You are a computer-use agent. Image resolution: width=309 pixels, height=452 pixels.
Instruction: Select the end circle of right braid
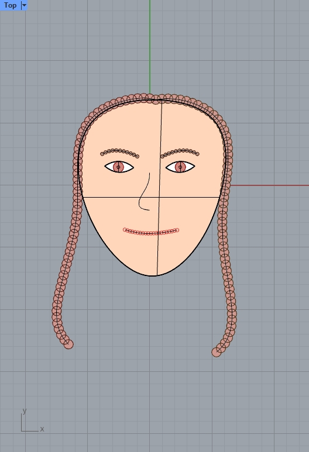217,352
